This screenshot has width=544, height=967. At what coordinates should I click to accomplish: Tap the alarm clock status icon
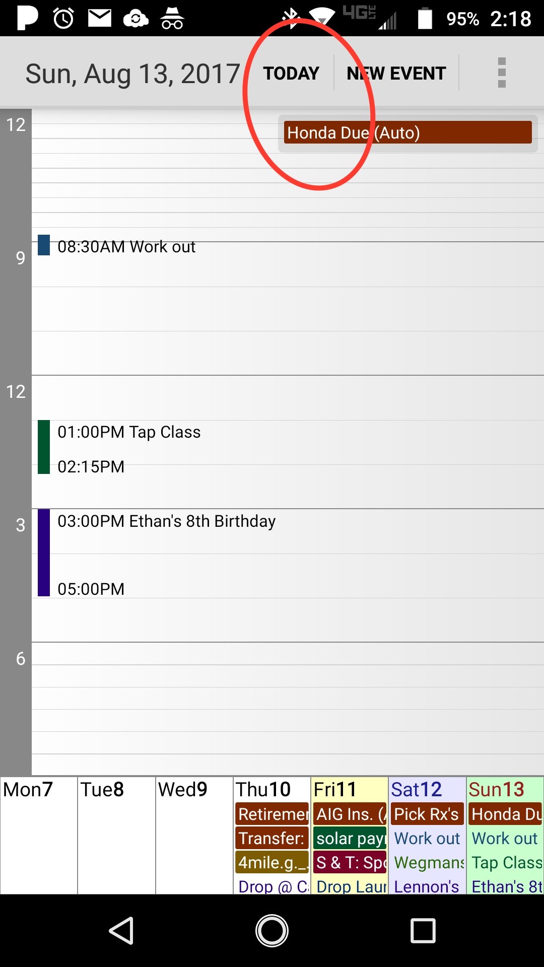(64, 19)
